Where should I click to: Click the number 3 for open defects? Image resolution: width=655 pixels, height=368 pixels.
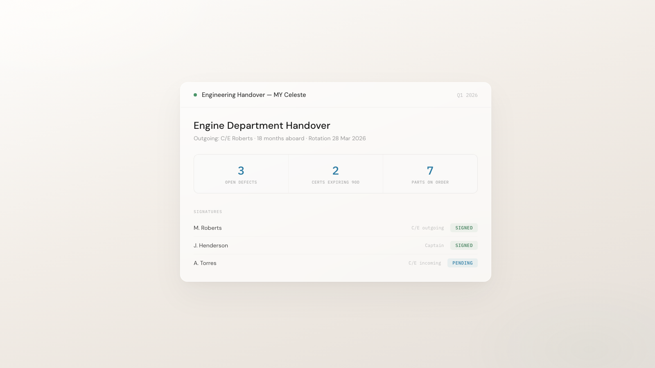241,171
